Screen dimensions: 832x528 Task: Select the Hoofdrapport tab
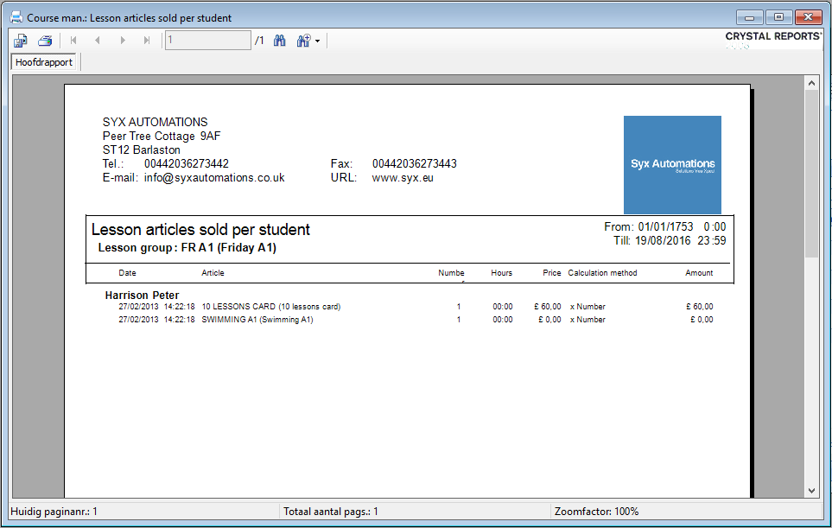[x=44, y=63]
